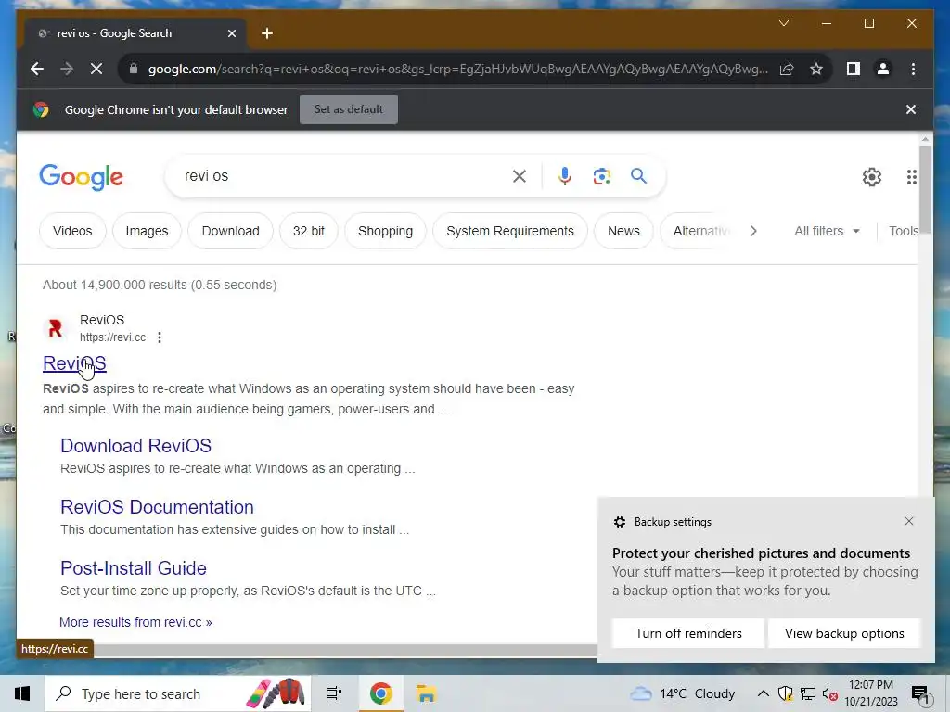Close the 'revi os - Google Search' tab

pyautogui.click(x=231, y=33)
